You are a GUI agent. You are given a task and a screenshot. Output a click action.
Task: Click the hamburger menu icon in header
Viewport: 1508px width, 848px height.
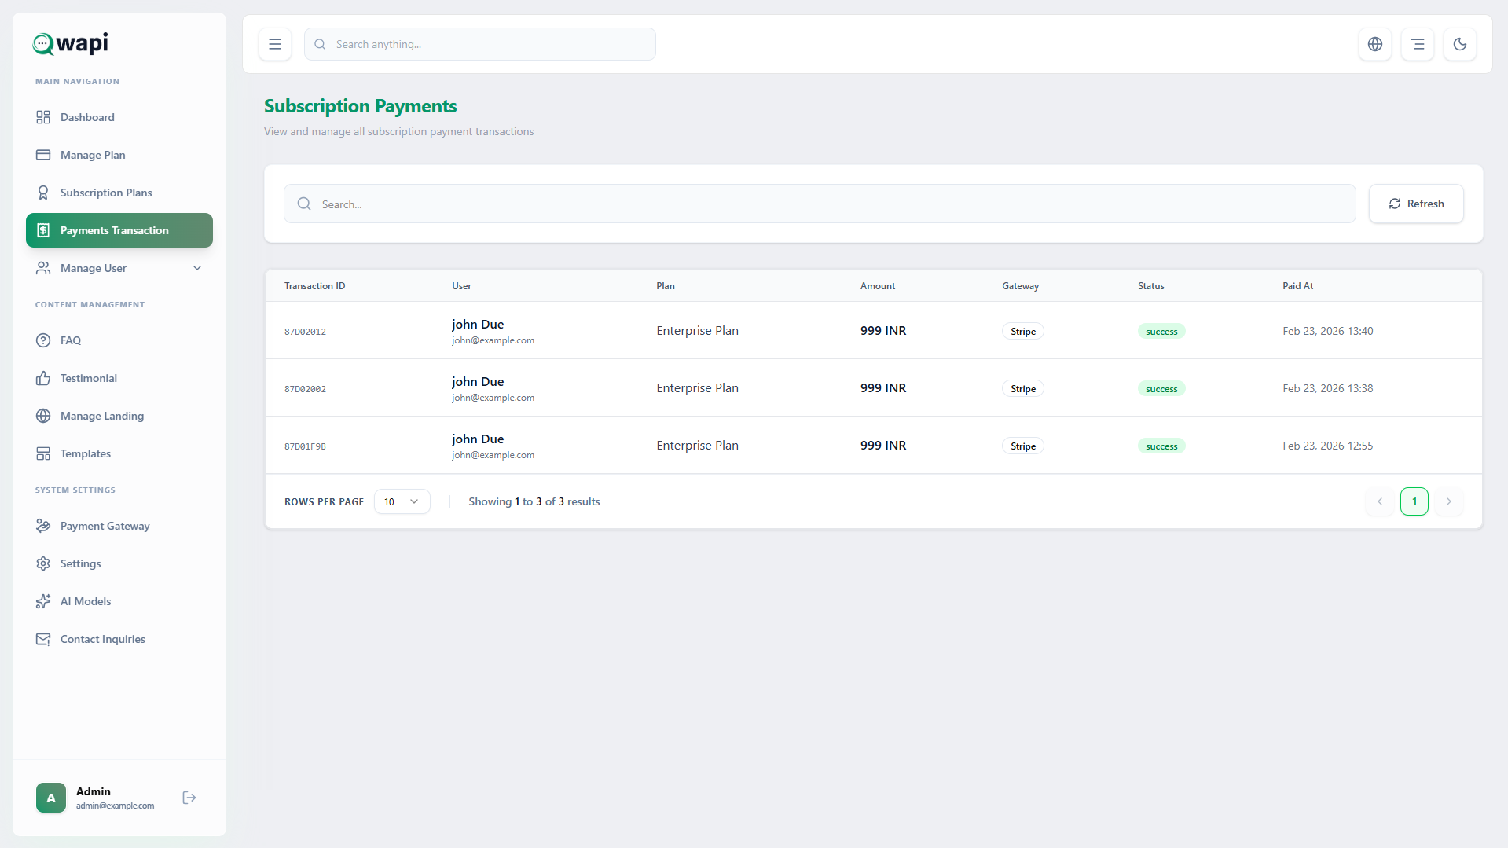click(275, 44)
